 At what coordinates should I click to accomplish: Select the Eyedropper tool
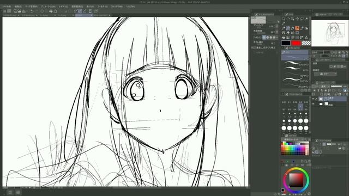pyautogui.click(x=284, y=23)
